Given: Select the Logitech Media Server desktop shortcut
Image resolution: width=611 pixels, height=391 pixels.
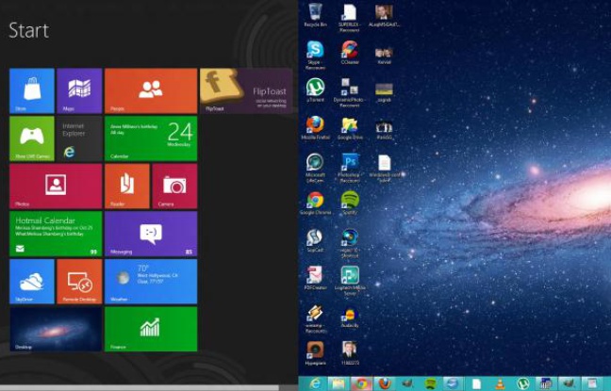Looking at the screenshot, I should 350,281.
